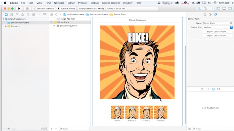Click the Stickers.xcstickers breadcrumb

coord(97,15)
